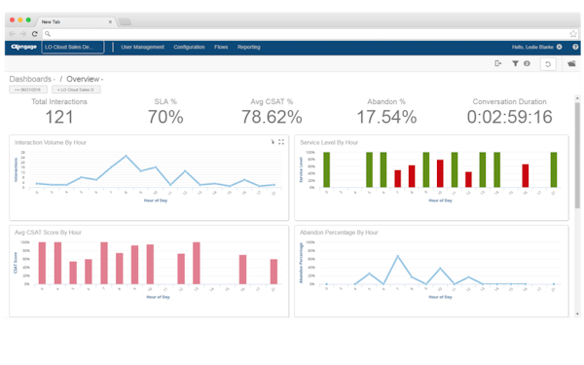Click the browser reload icon
584x365 pixels.
(x=35, y=34)
